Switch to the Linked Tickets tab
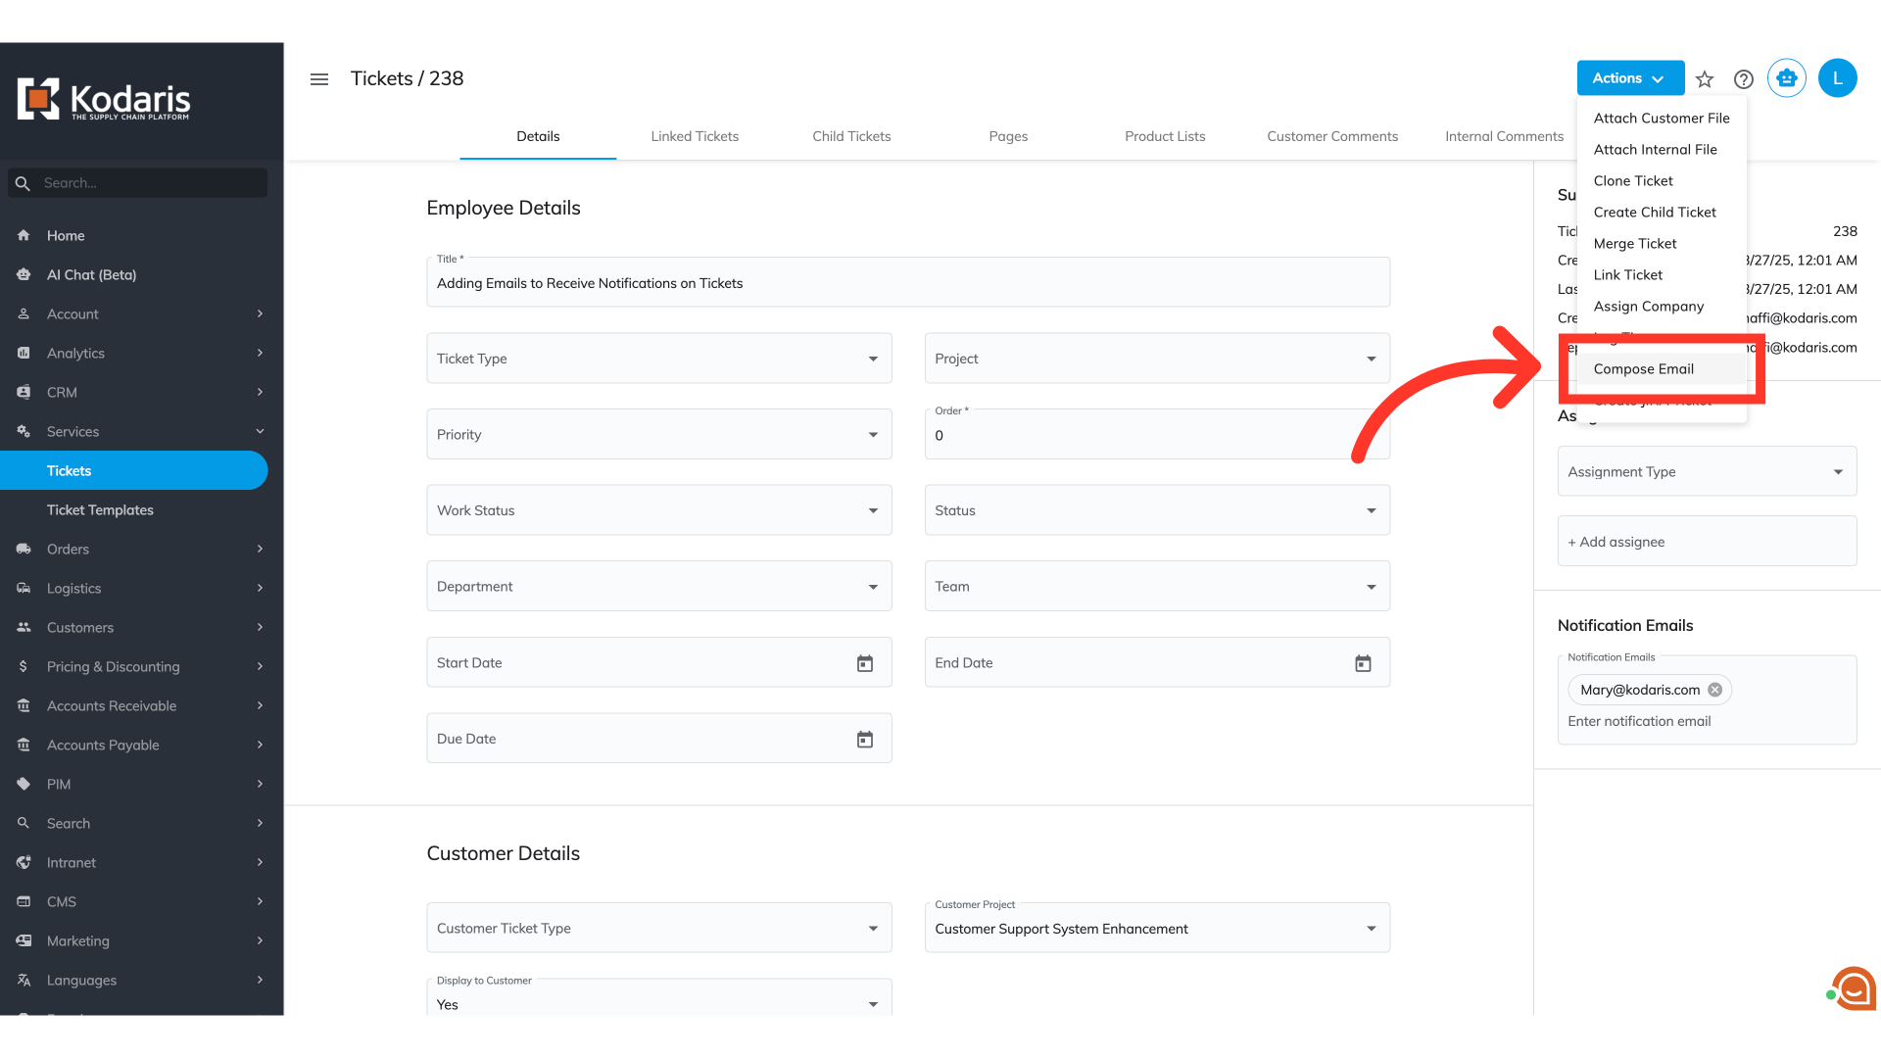Screen dimensions: 1881x1058 695,136
